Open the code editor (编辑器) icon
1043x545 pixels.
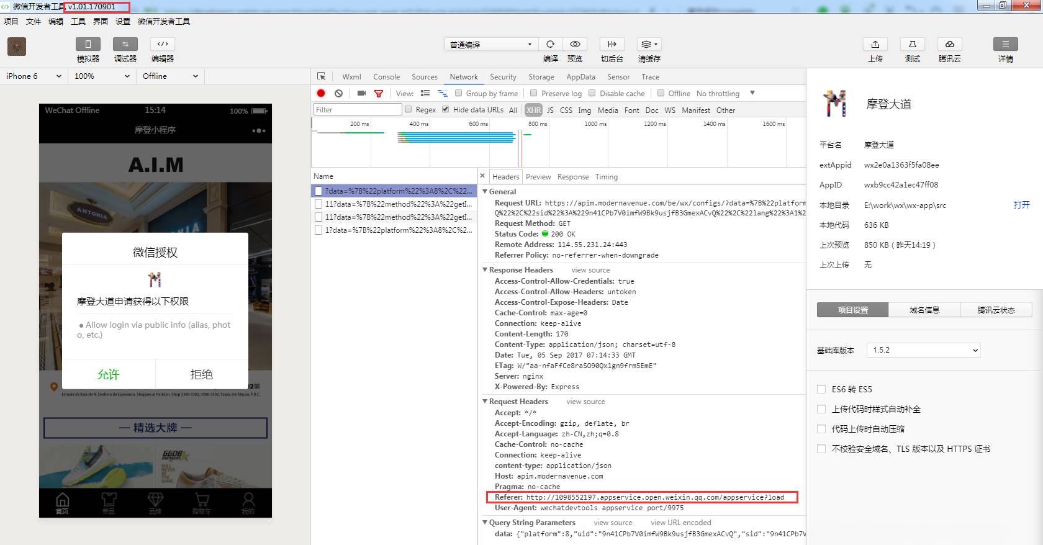tap(162, 44)
